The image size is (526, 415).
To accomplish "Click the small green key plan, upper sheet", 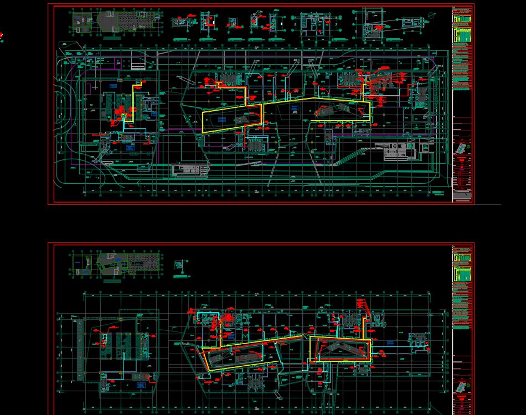I will (82, 23).
